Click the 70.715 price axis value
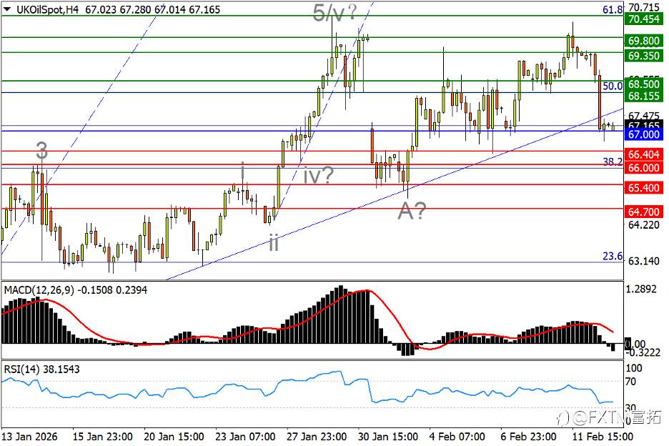This screenshot has height=446, width=669. 644,7
